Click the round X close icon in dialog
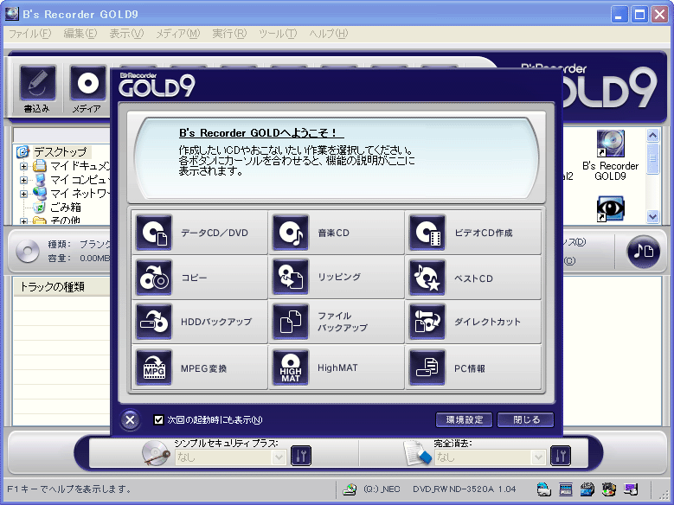 [130, 420]
